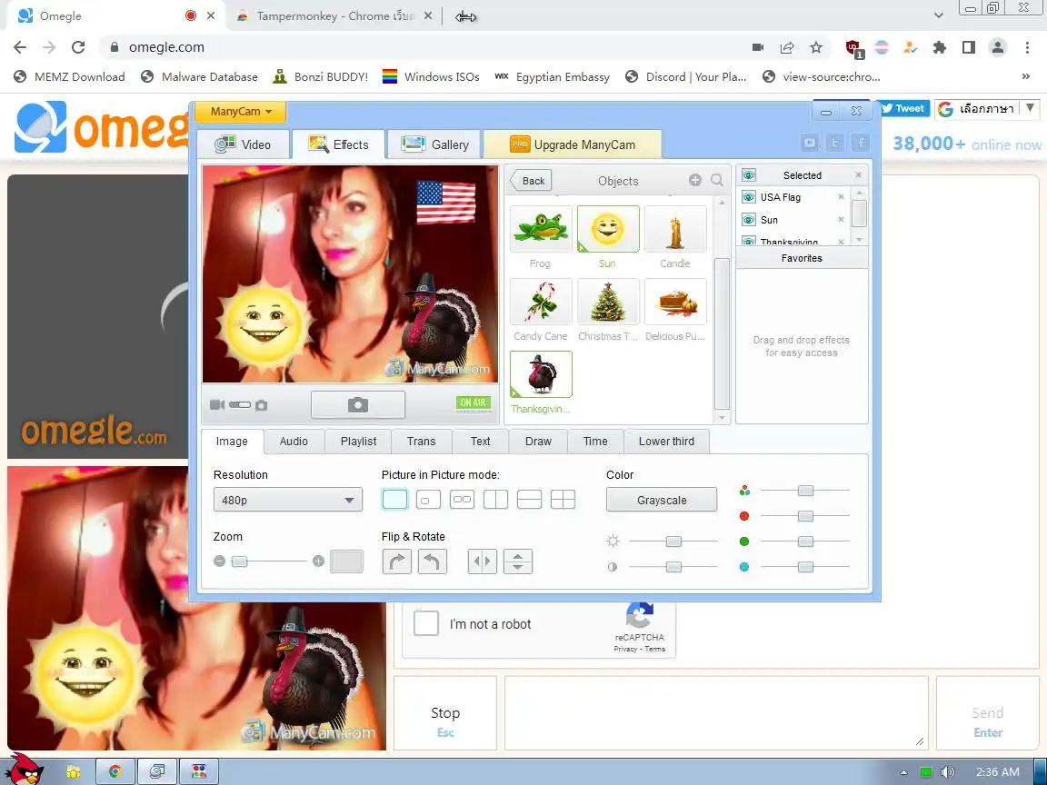1047x785 pixels.
Task: Open the ManyCam main menu dropdown
Action: [x=240, y=112]
